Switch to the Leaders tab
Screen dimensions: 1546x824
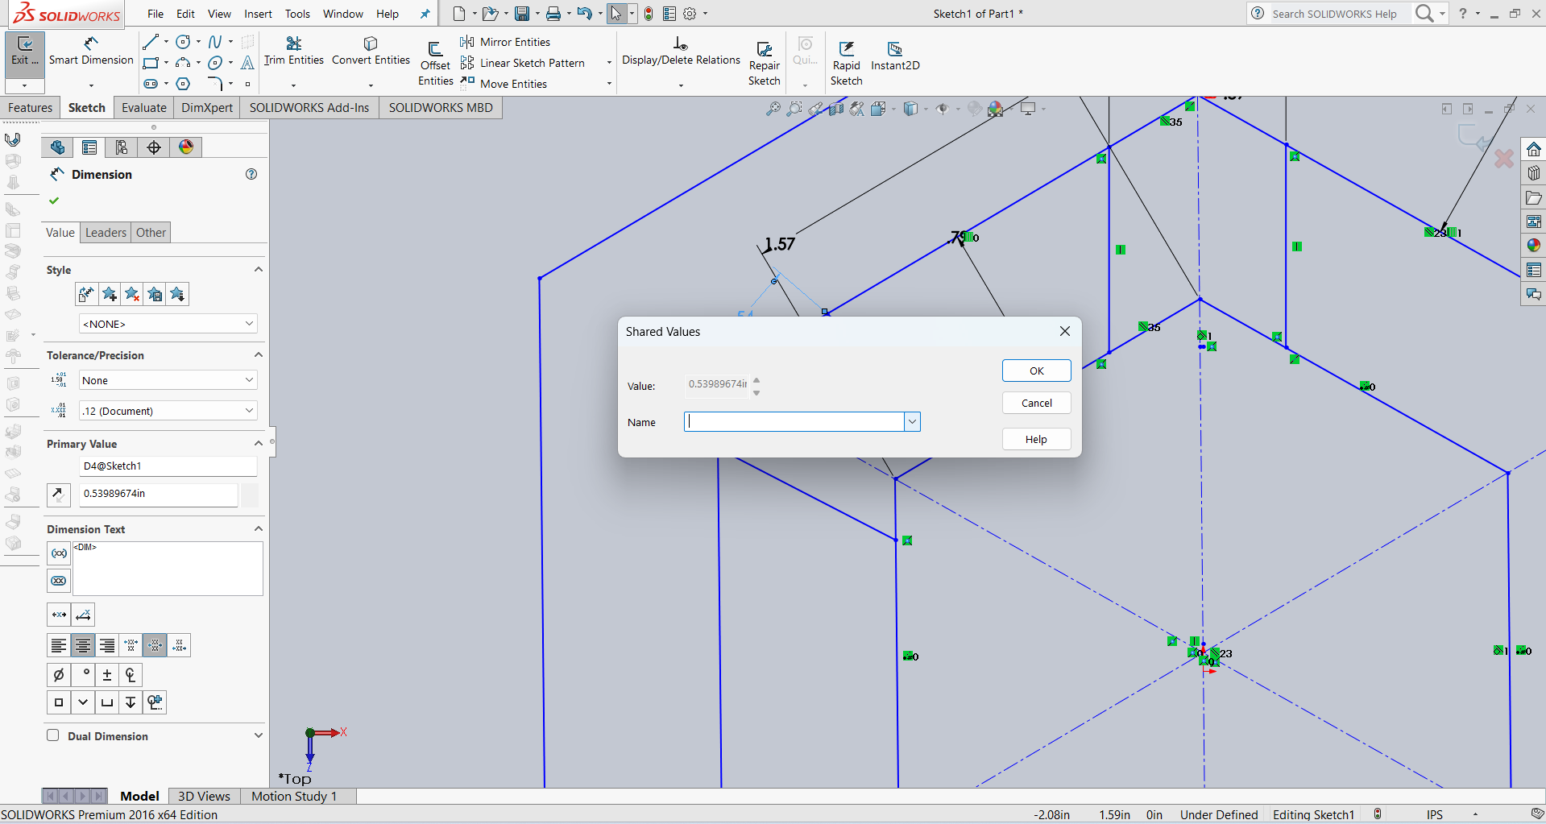106,233
